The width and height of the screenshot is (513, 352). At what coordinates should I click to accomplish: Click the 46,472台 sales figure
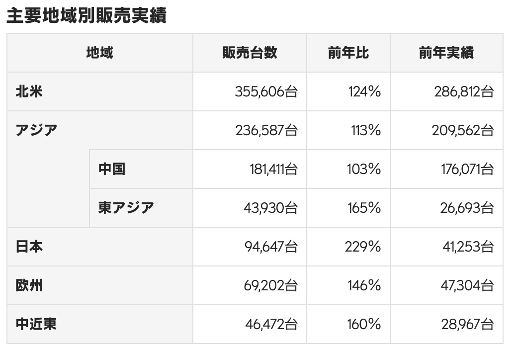[x=271, y=324]
